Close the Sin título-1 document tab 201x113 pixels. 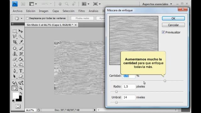[76, 25]
